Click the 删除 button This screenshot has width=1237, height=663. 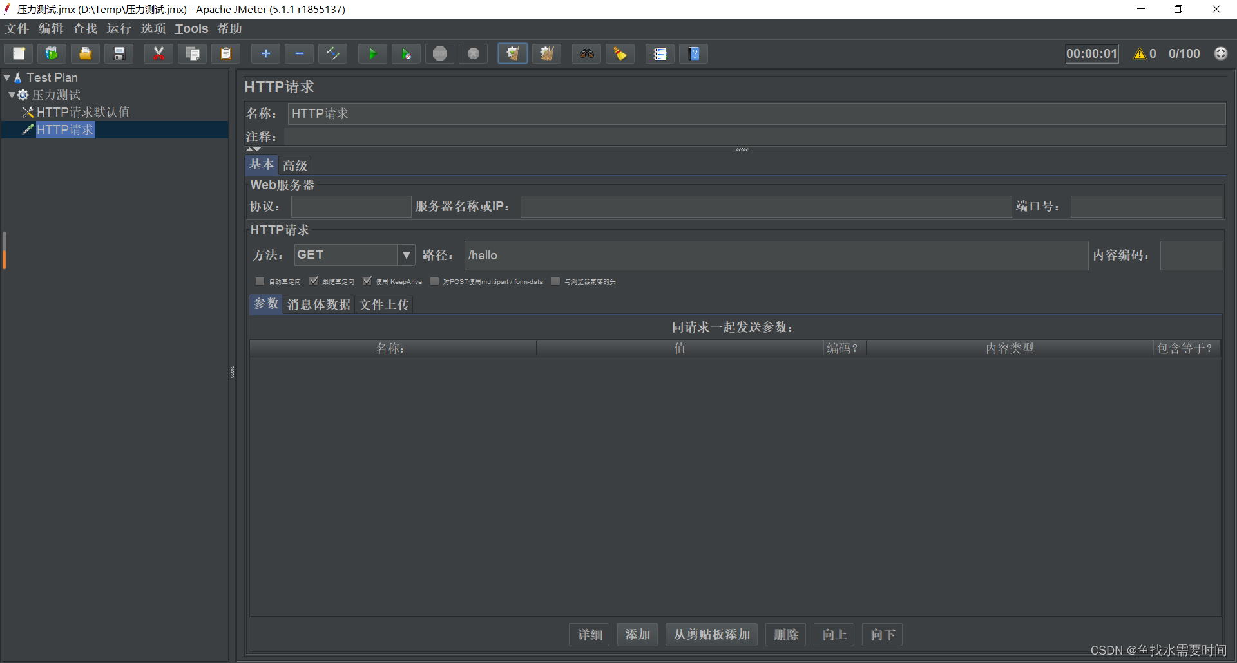click(786, 635)
